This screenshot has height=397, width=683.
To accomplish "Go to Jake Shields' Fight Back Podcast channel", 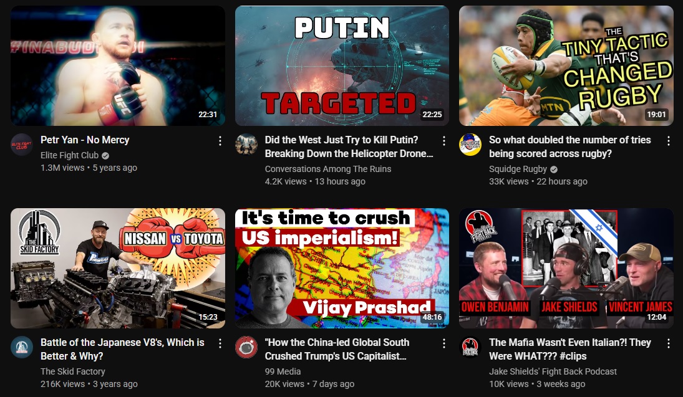I will pos(553,371).
